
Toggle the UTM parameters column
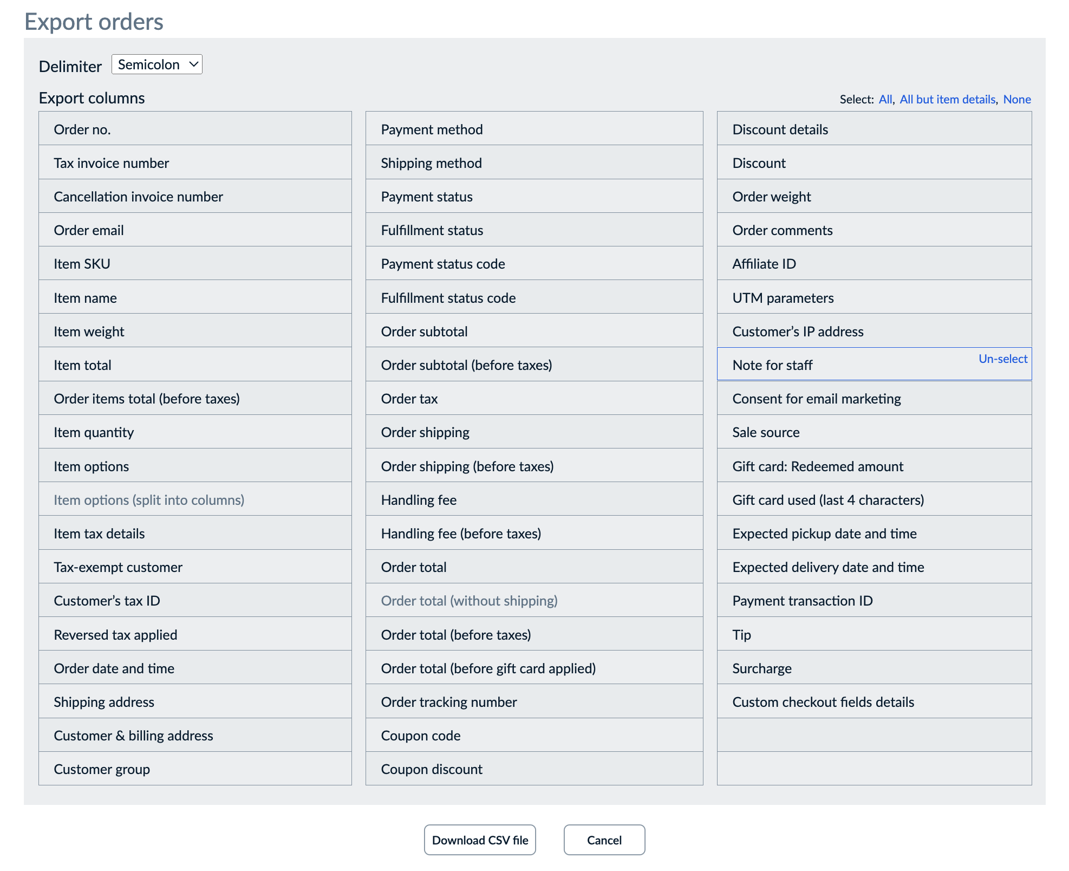874,297
